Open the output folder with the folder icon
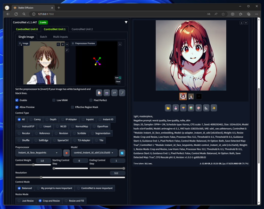This screenshot has width=264, height=209. 168,108
